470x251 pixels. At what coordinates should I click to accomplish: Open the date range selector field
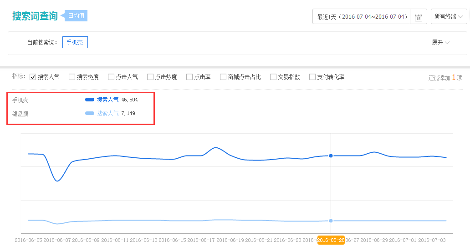coord(361,17)
